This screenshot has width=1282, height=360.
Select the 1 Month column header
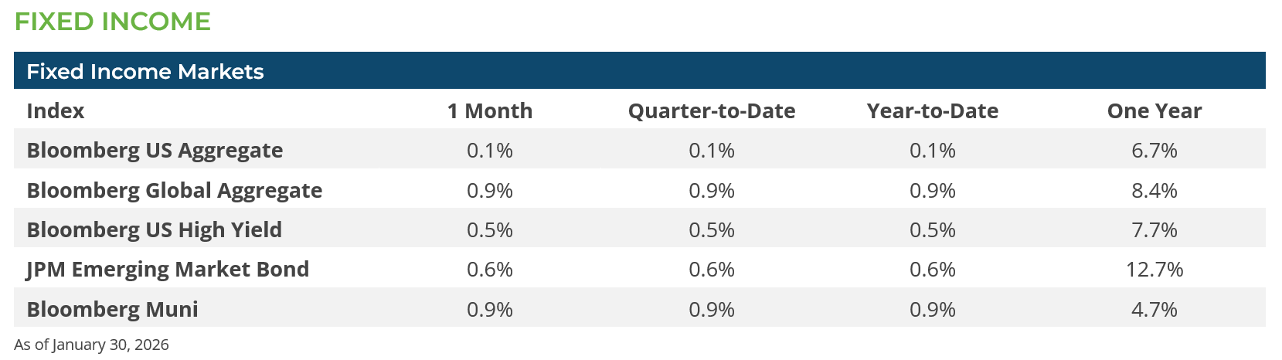(x=490, y=111)
